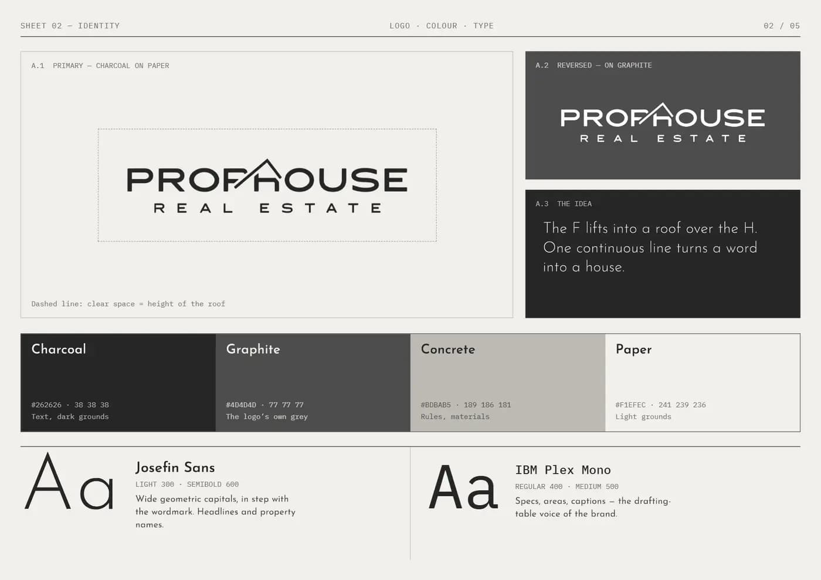Click the 'Specs, areas, captions' description
821x580 pixels.
593,507
